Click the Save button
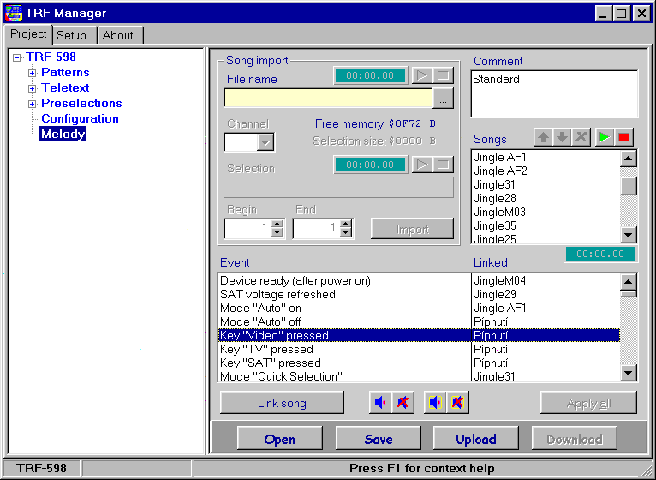Viewport: 656px width, 480px height. pos(378,439)
